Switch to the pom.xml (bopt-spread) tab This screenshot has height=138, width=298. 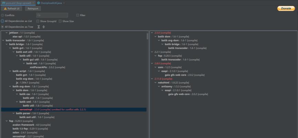point(18,3)
